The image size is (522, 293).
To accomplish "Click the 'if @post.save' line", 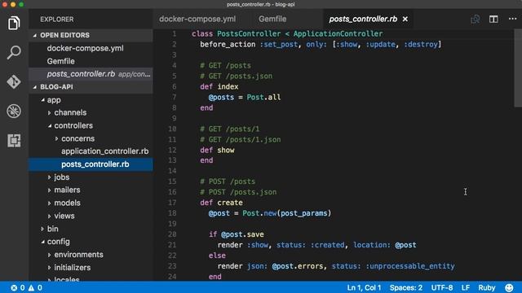I will 237,234.
